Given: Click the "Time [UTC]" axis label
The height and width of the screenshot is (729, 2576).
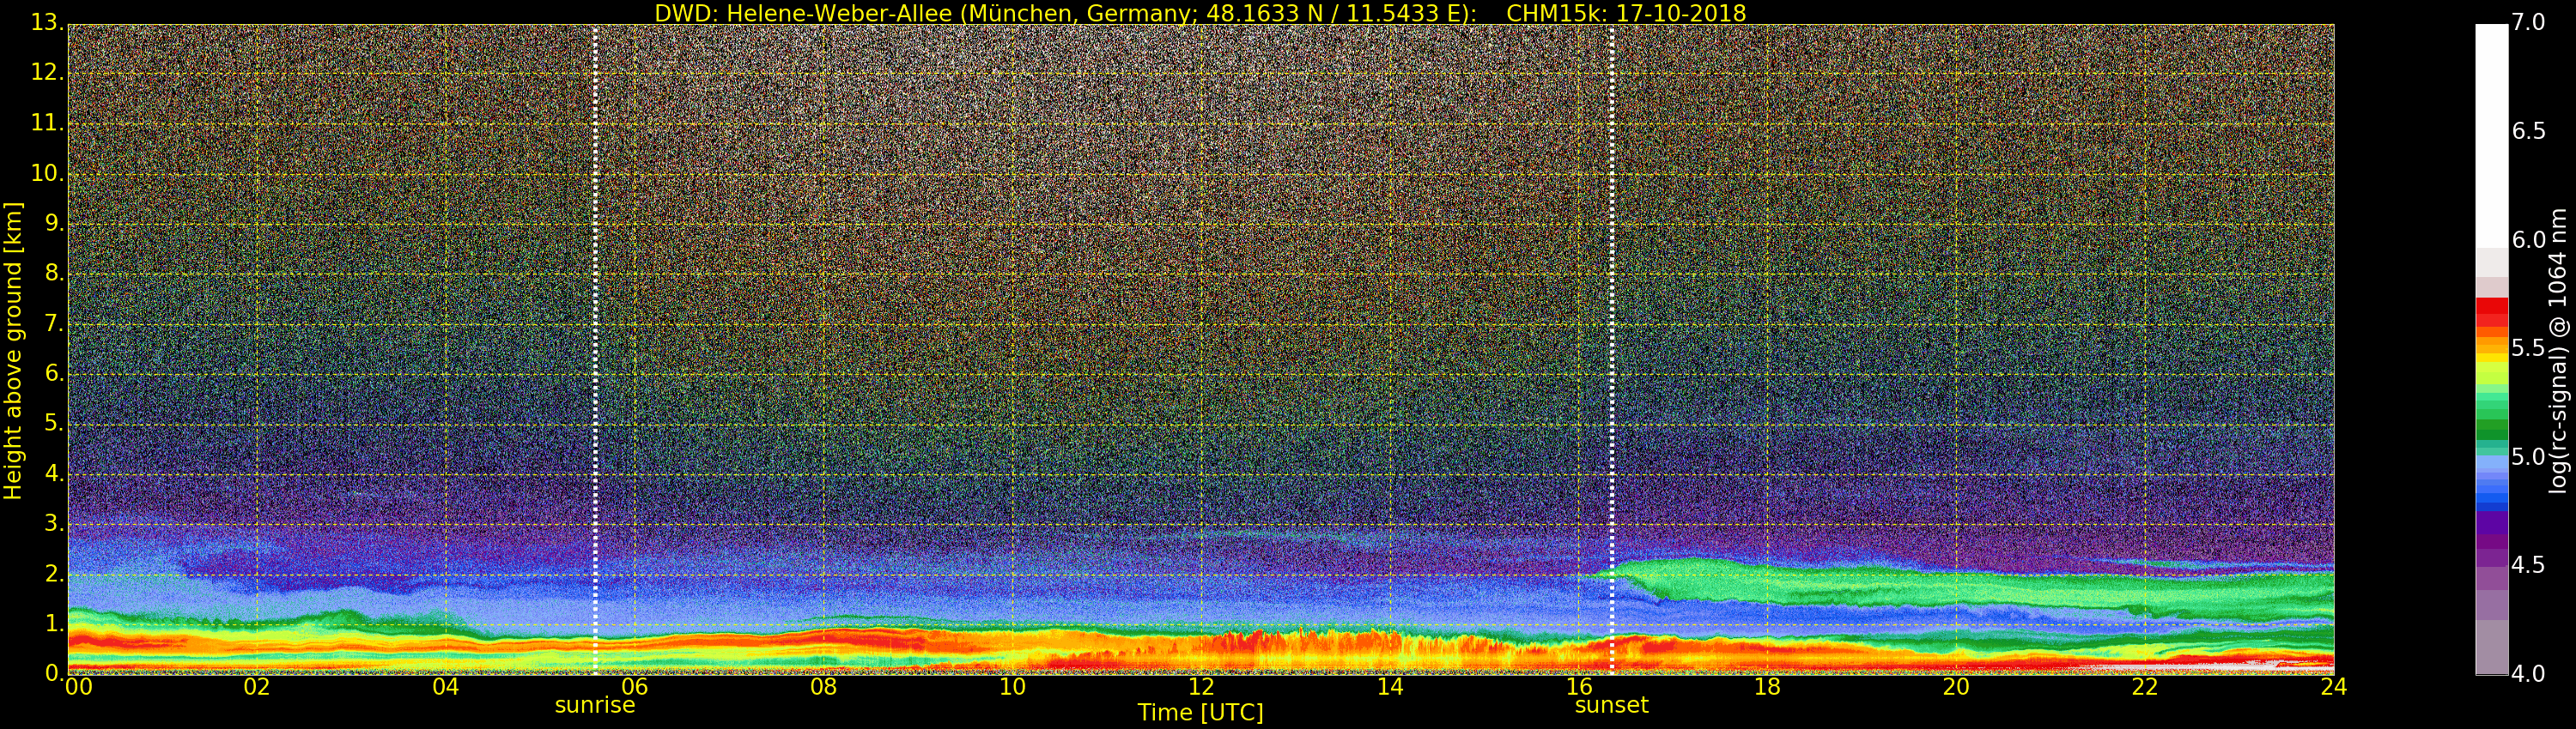Looking at the screenshot, I should point(1200,713).
